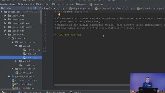Collapse district folder arrow
165x93 pixels.
coord(9,38)
